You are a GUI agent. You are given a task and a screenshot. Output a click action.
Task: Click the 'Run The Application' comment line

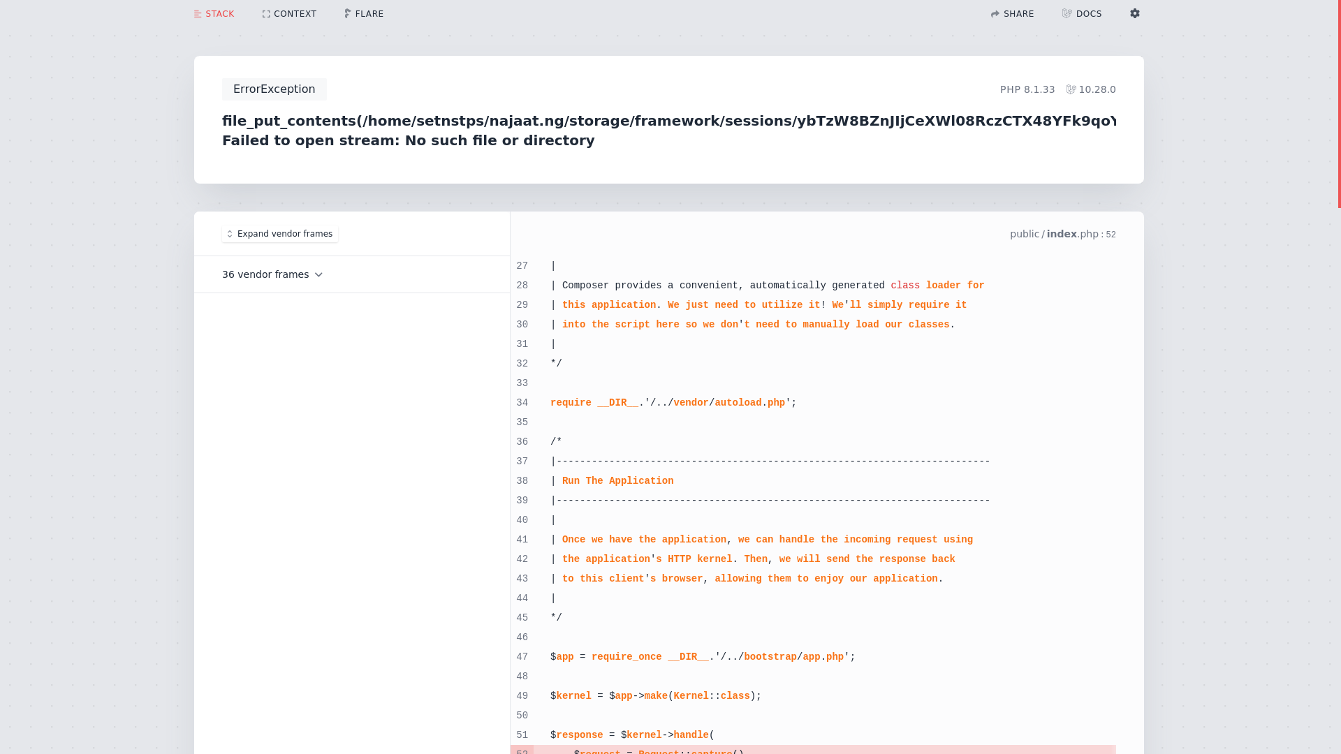tap(612, 481)
